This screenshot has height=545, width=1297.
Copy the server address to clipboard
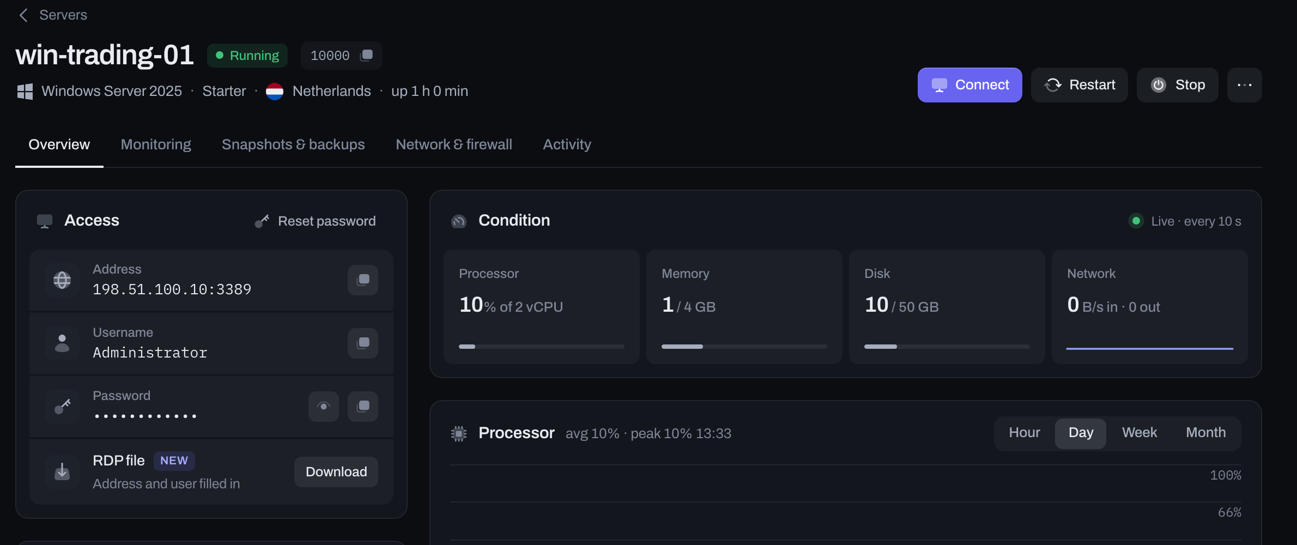click(x=363, y=280)
